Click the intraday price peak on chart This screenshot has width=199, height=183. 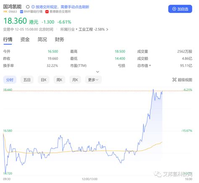[x=153, y=89]
